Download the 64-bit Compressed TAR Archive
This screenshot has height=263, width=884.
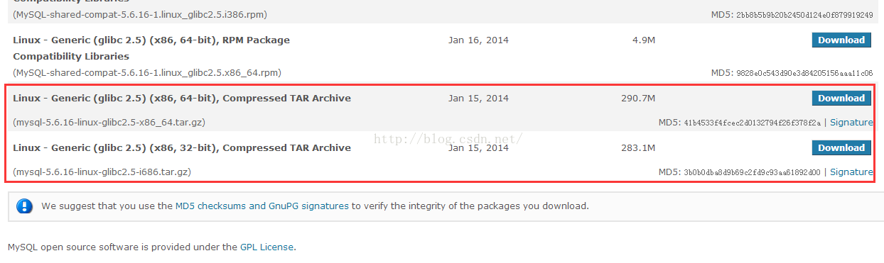click(841, 98)
